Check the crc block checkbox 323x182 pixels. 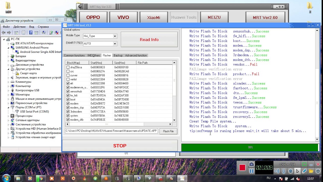click(68, 71)
